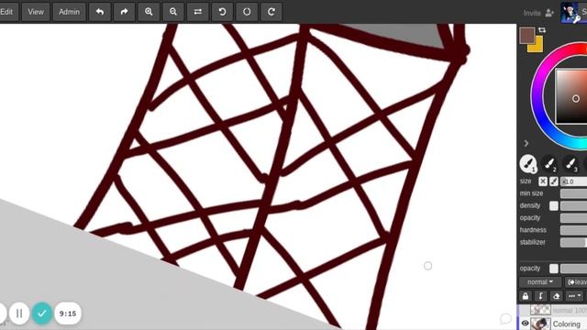The height and width of the screenshot is (330, 587).
Task: Click the zoom in magnifier icon
Action: point(149,12)
